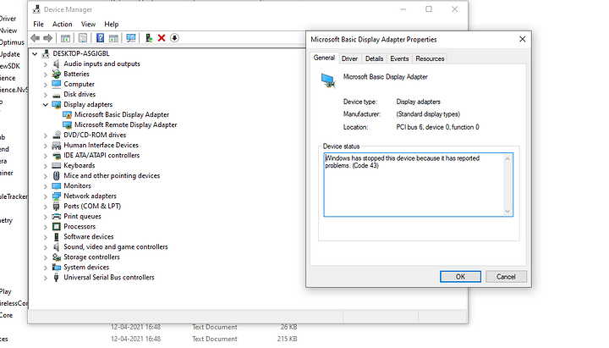Image resolution: width=609 pixels, height=348 pixels.
Task: Expand the Network adapters node
Action: 46,196
